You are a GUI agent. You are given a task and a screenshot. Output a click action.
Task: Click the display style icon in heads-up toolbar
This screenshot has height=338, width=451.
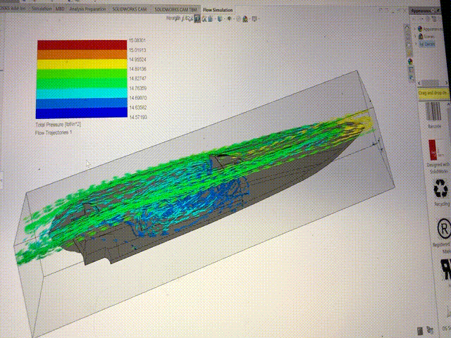pos(219,19)
